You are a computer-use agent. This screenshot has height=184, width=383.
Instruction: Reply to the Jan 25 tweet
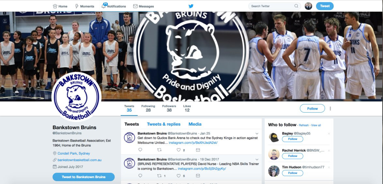pos(140,150)
